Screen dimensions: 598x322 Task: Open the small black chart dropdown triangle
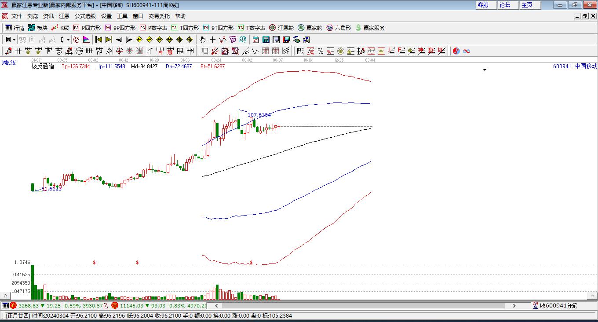[485, 70]
